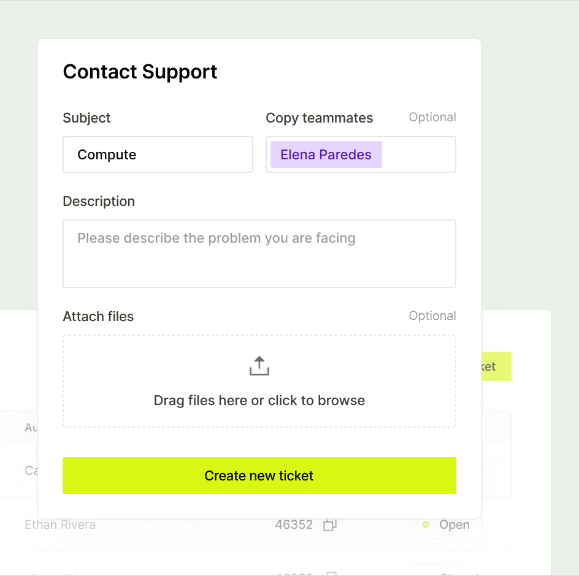The height and width of the screenshot is (576, 579).
Task: Copy ticket number 46352 with the copy icon
Action: pyautogui.click(x=330, y=525)
